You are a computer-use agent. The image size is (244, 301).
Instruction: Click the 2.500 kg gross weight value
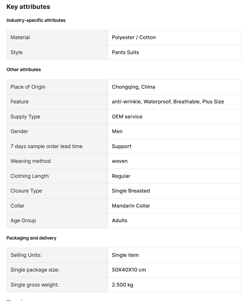tap(123, 285)
